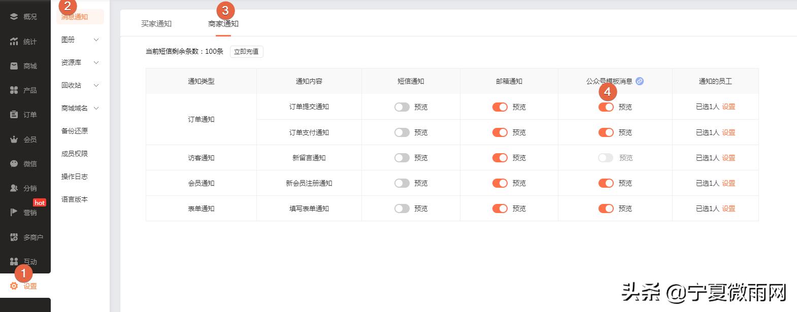Screen dimensions: 797x312
Task: Preview 公众号 template for 订单支付通知
Action: (x=625, y=132)
